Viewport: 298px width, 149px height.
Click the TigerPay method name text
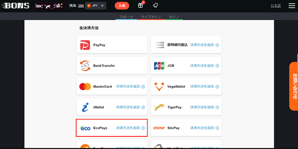pyautogui.click(x=175, y=107)
